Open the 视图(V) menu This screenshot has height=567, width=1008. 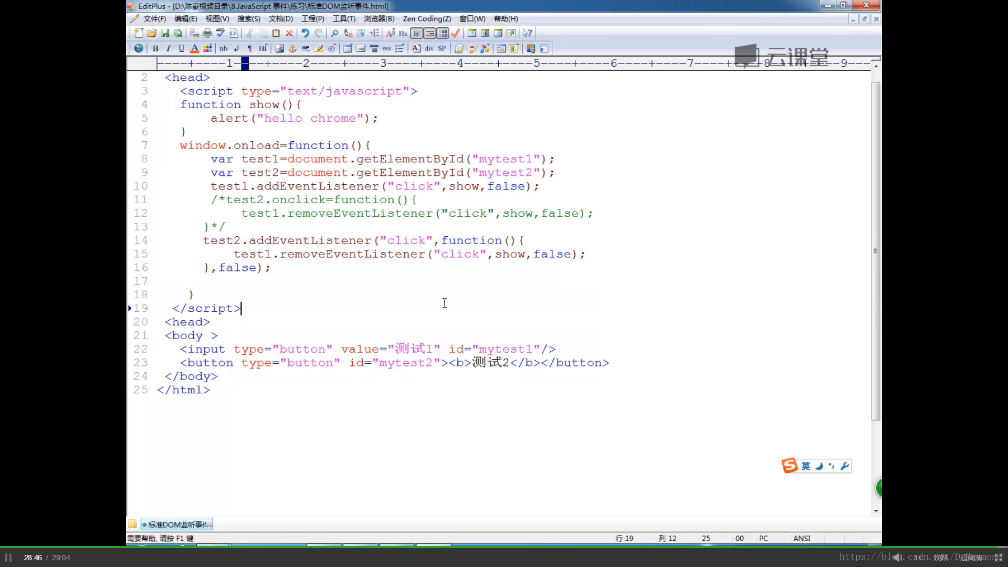(x=217, y=19)
